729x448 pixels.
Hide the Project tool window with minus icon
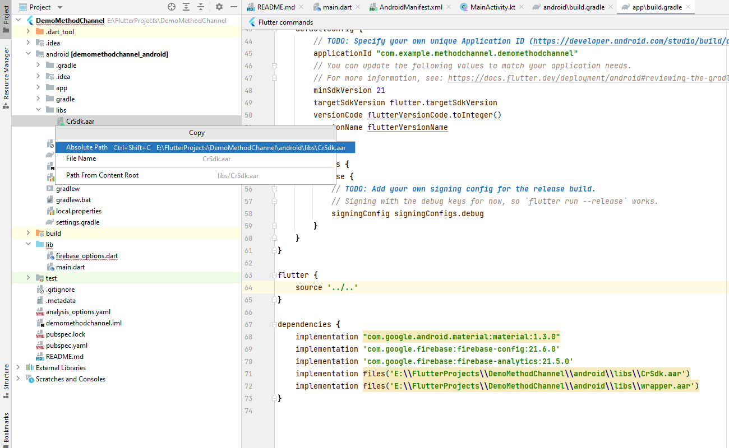(x=233, y=7)
